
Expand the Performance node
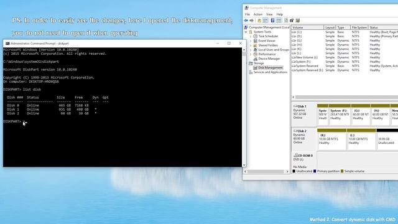point(251,54)
